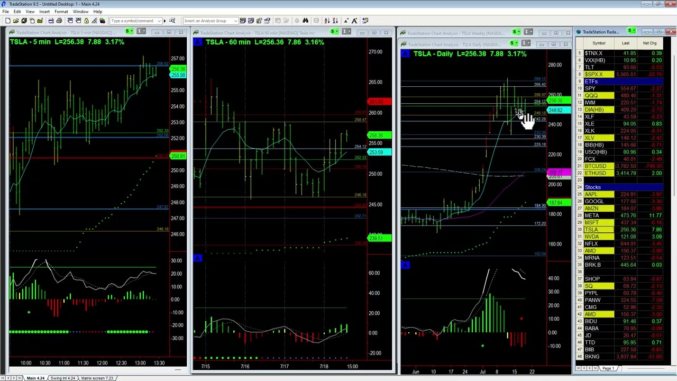Sort ascending with the A-Z toolbar icon
The width and height of the screenshot is (677, 381).
[327, 21]
